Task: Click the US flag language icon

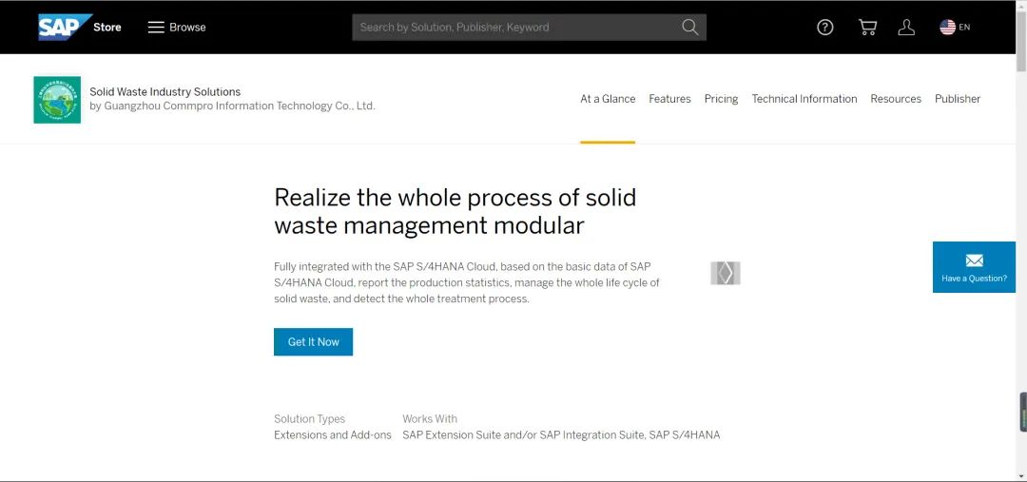Action: click(947, 27)
